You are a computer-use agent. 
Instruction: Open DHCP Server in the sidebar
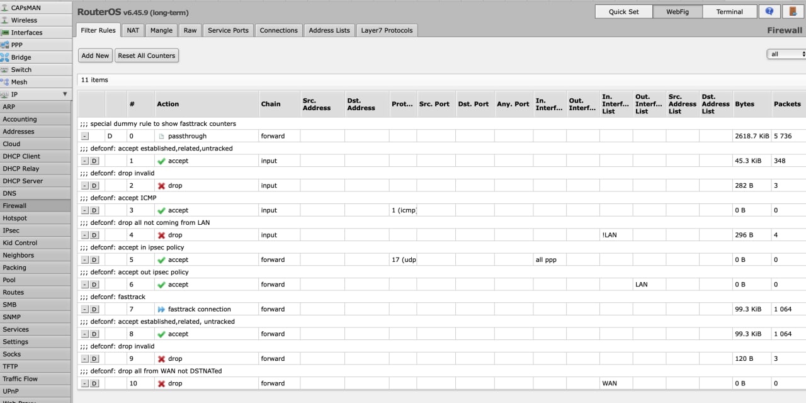(x=35, y=181)
